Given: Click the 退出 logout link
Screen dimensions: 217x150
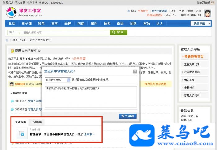Looking at the screenshot, I should (x=198, y=11).
